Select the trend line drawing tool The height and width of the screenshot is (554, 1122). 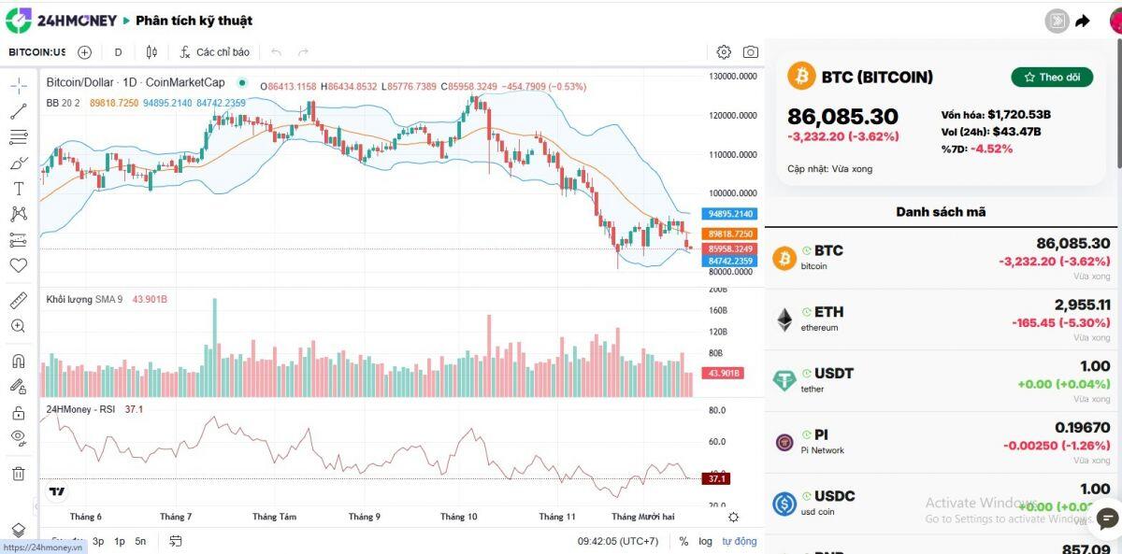tap(18, 112)
